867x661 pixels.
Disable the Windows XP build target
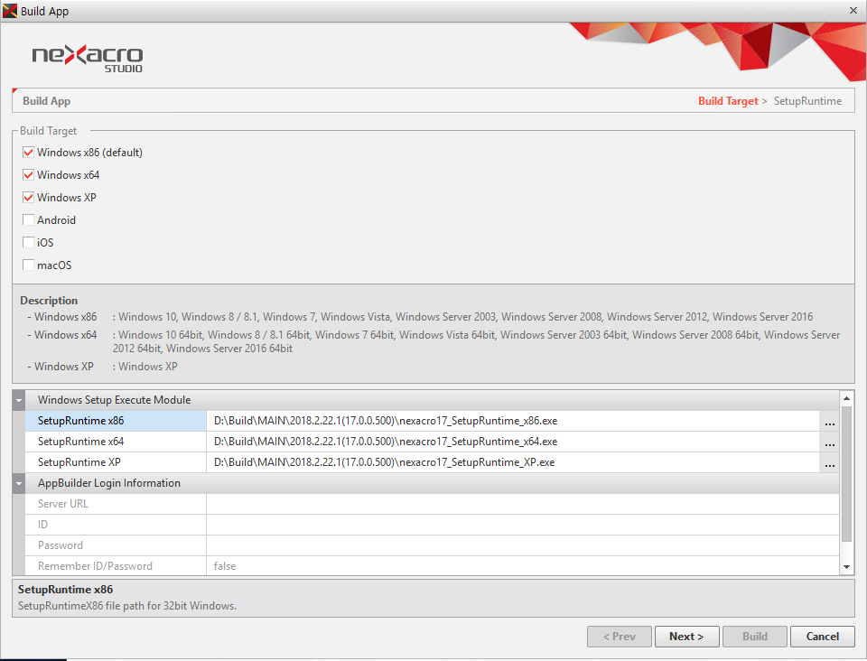tap(29, 198)
